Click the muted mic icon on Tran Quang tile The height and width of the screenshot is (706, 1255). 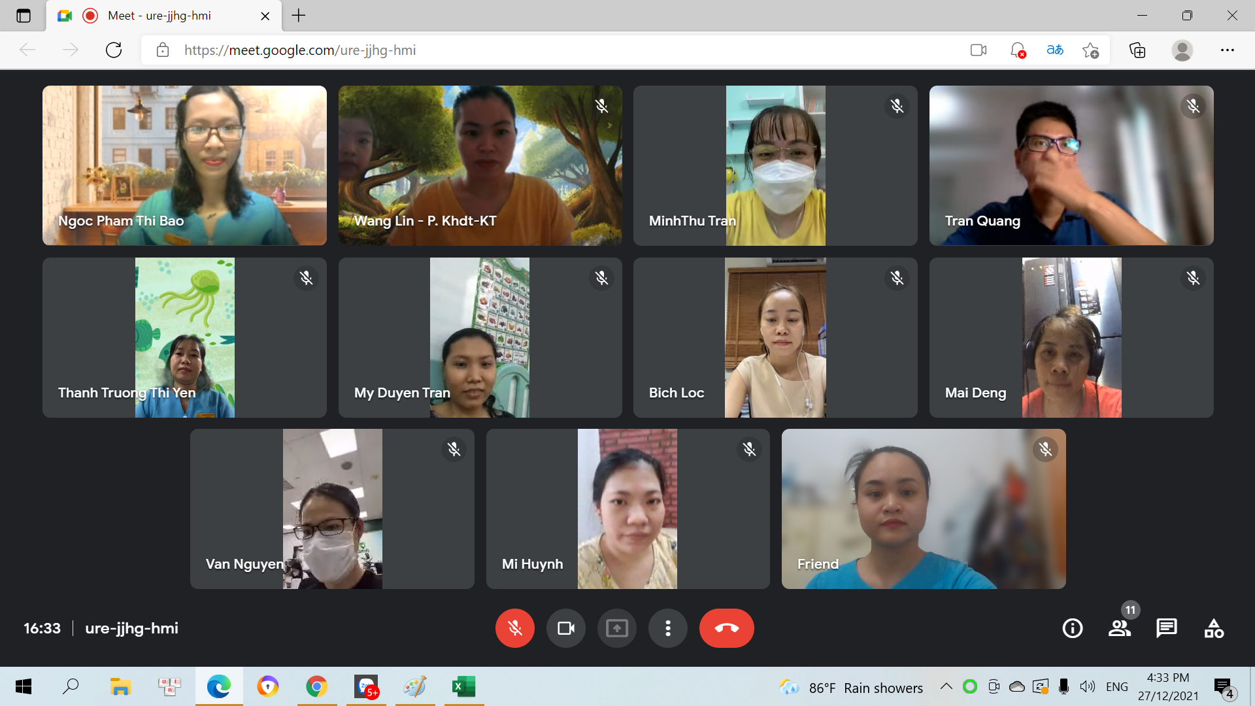pos(1193,106)
